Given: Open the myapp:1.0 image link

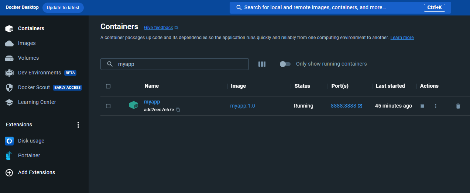Looking at the screenshot, I should 243,106.
